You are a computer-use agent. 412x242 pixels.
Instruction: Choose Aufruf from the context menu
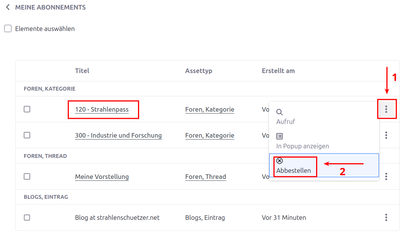285,122
